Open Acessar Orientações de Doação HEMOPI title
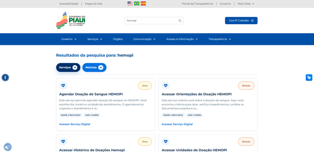314x153 pixels. pyautogui.click(x=197, y=94)
